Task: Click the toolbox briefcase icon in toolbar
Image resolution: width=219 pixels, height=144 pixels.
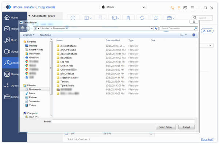Action: pyautogui.click(x=169, y=18)
